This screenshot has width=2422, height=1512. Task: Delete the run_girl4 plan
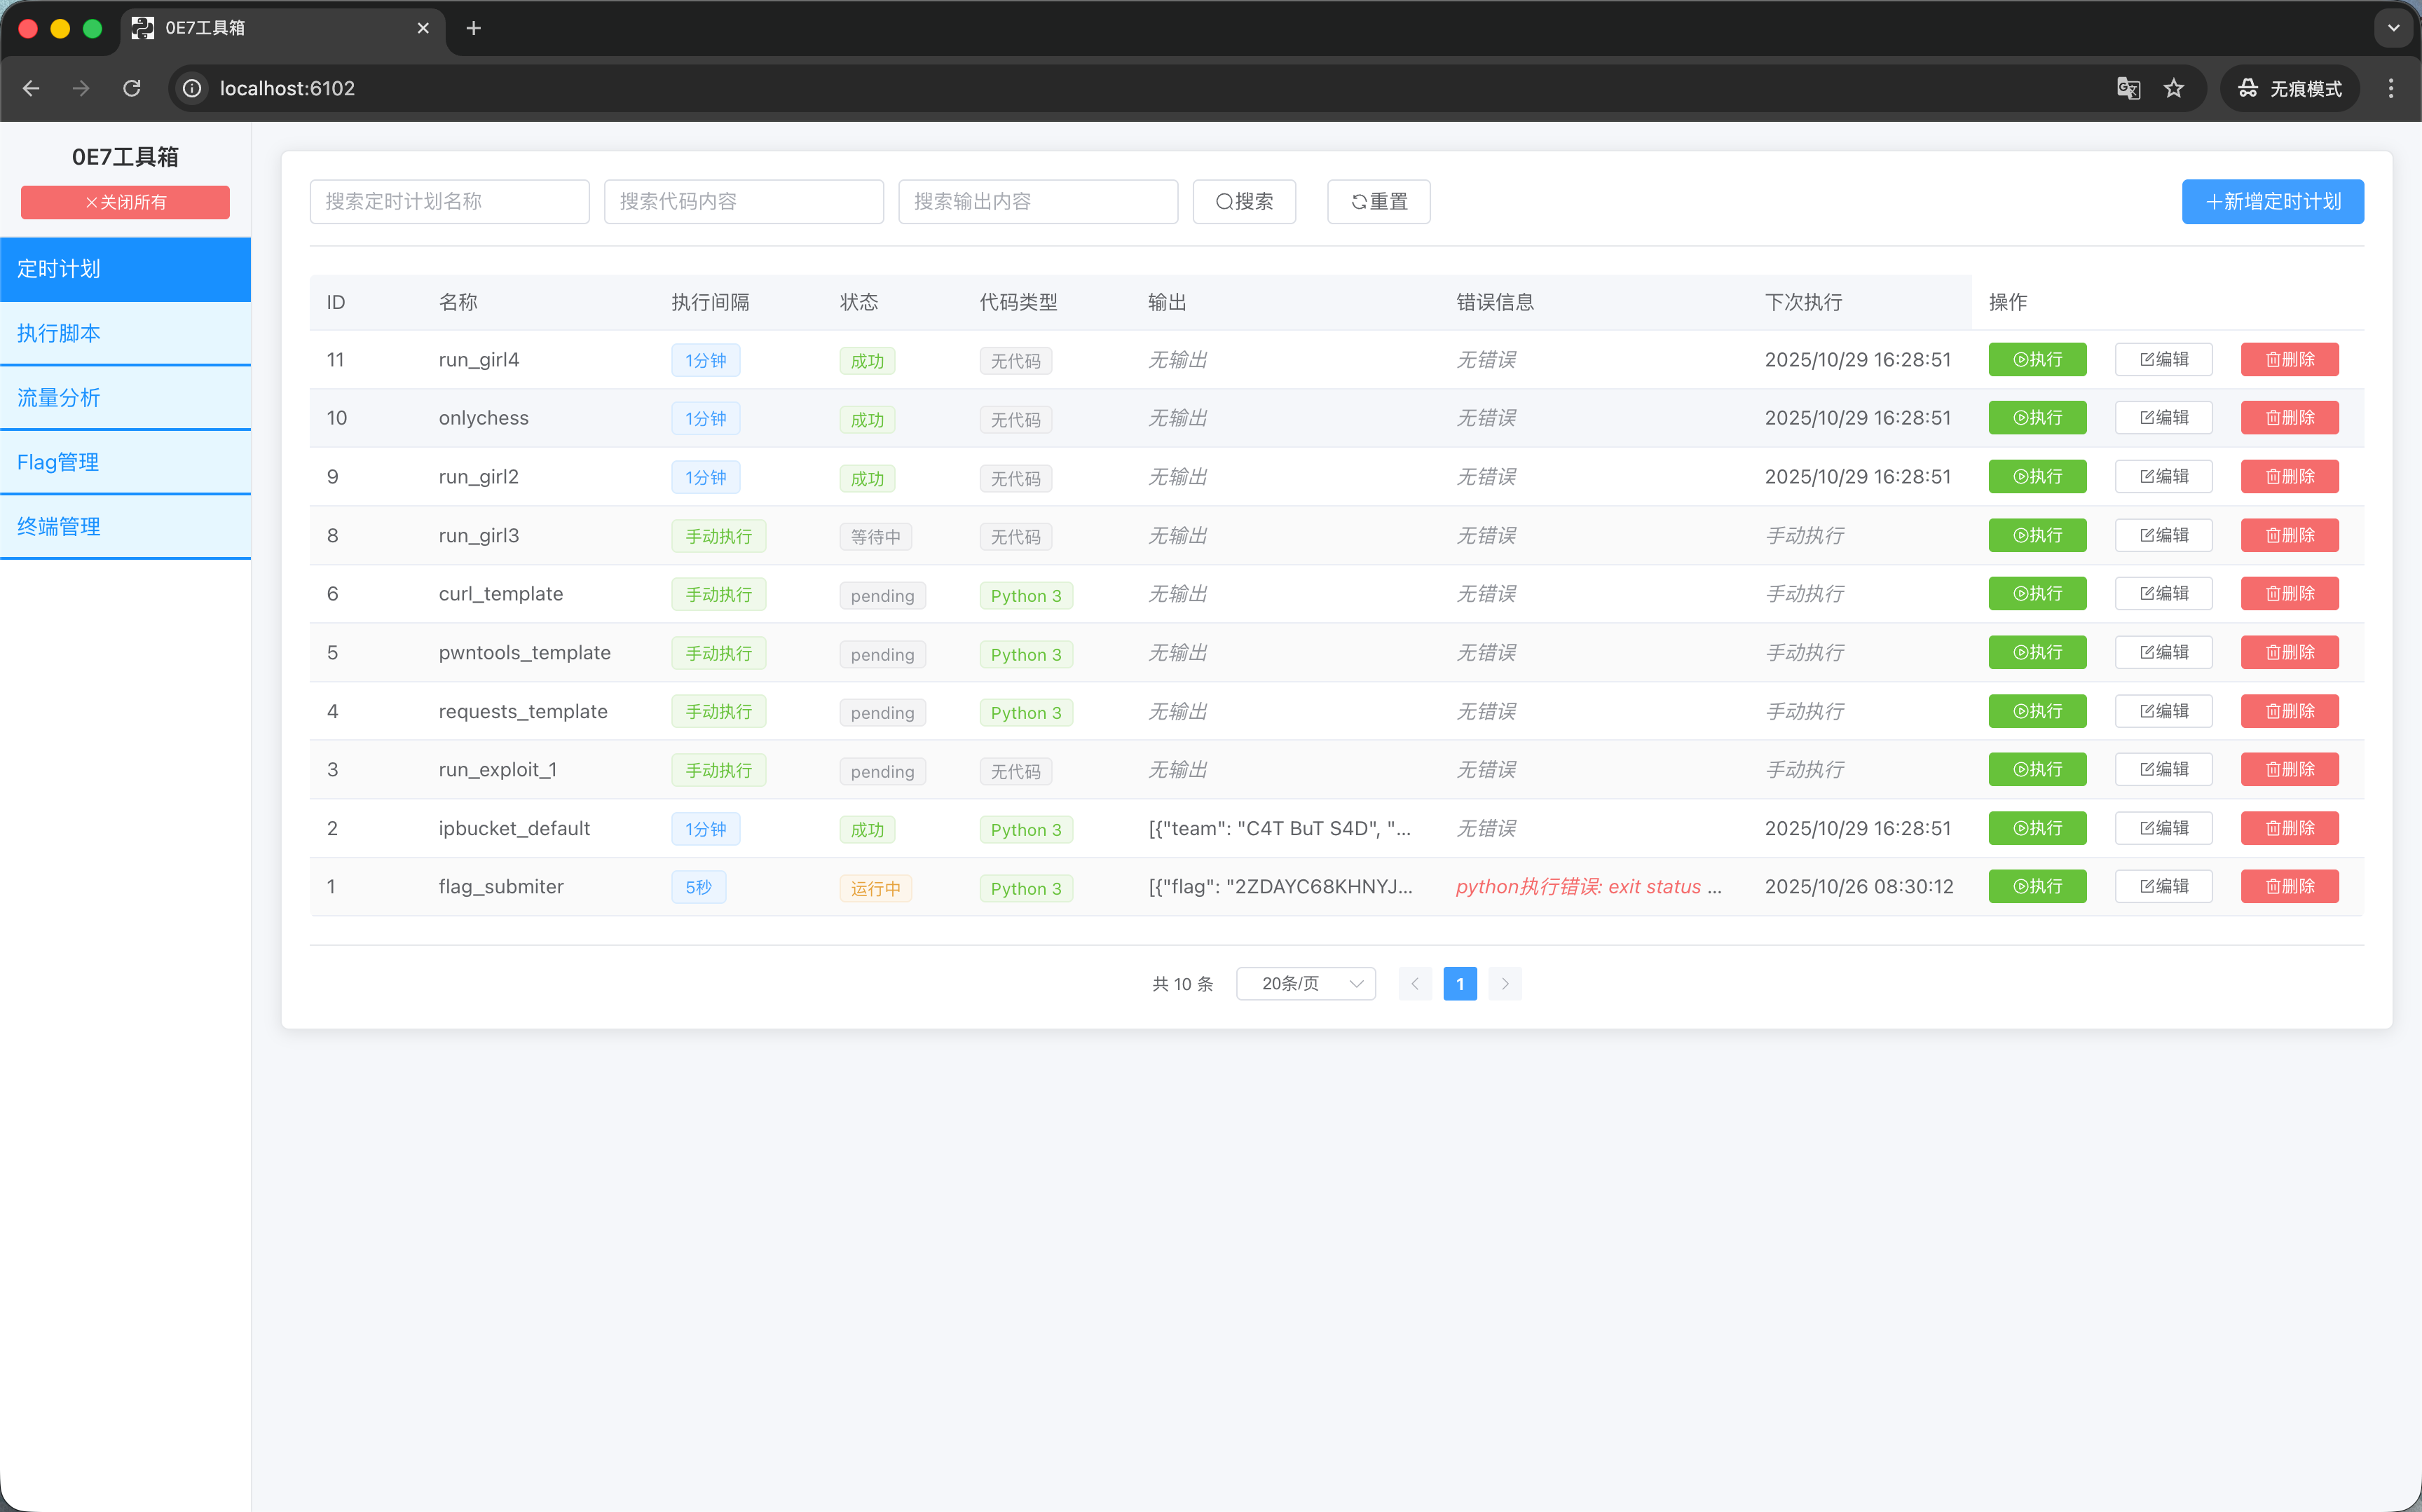[x=2289, y=360]
